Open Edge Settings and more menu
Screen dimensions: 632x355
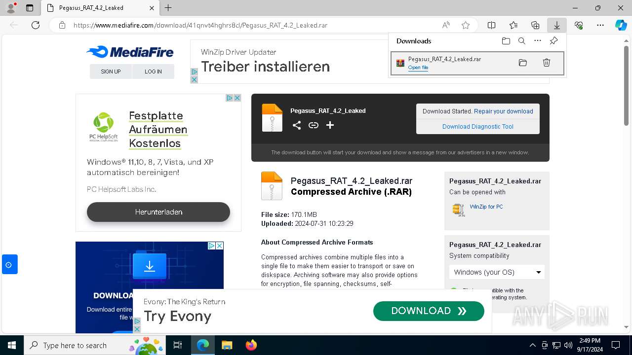(600, 25)
